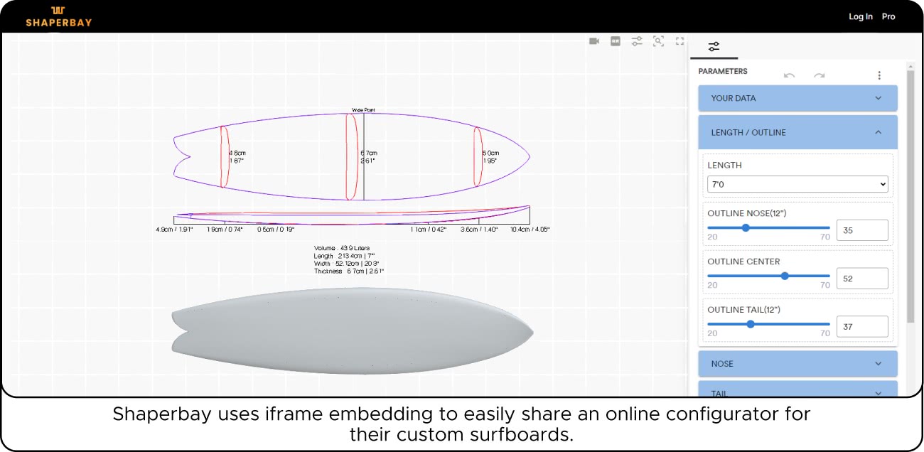Click the redo arrow in Parameters
924x452 pixels.
pos(820,75)
